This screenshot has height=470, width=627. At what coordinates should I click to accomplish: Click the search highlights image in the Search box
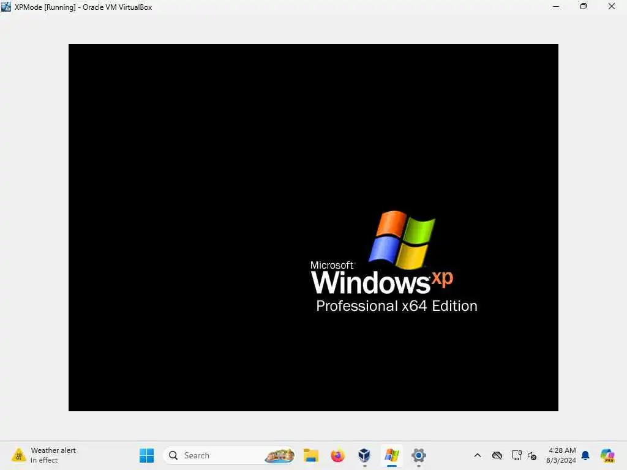point(279,455)
